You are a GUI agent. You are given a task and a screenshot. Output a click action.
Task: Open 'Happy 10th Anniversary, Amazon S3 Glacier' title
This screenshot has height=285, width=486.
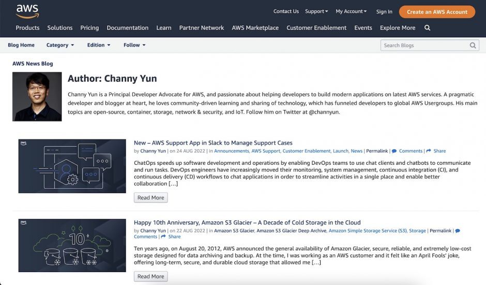tap(247, 223)
